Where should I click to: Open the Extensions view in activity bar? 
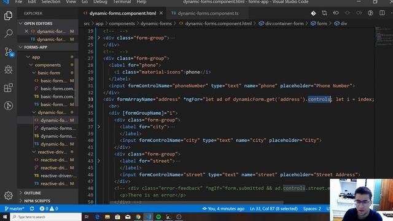point(8,88)
